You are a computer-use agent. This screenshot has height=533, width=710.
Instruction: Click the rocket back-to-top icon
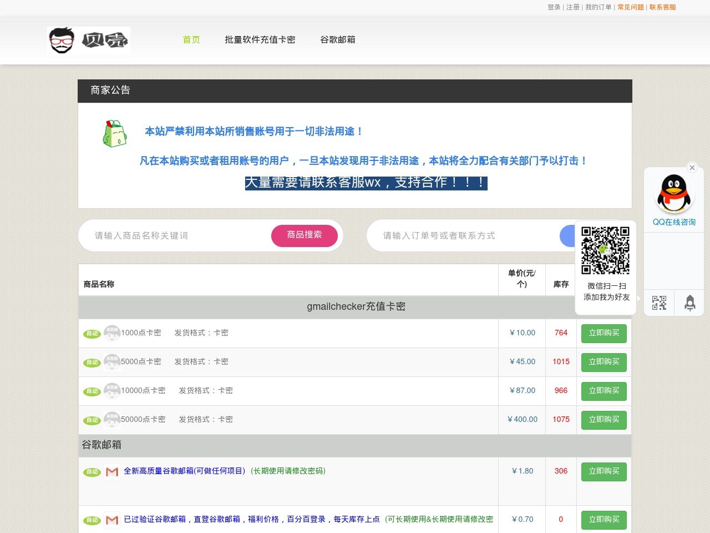pyautogui.click(x=689, y=303)
